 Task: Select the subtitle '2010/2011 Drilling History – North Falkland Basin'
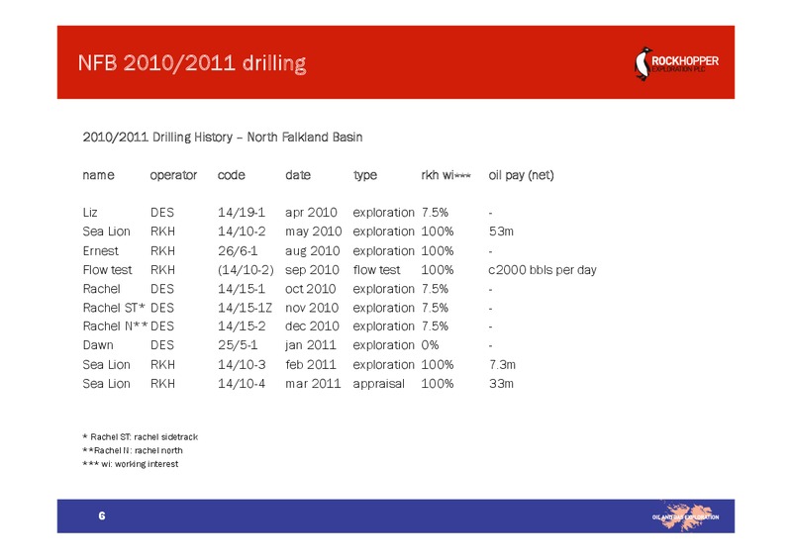(x=223, y=137)
